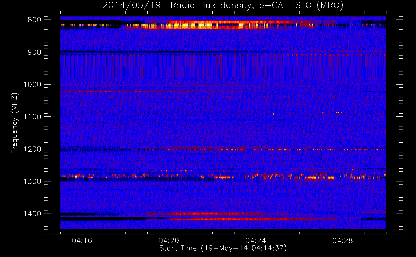Click the 04:28 time tick label
The image size is (416, 257).
click(x=343, y=241)
